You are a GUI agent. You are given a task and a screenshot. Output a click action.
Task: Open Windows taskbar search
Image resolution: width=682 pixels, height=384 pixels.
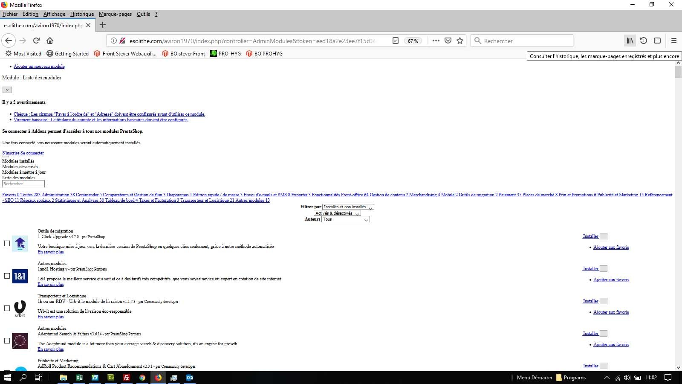[23, 378]
